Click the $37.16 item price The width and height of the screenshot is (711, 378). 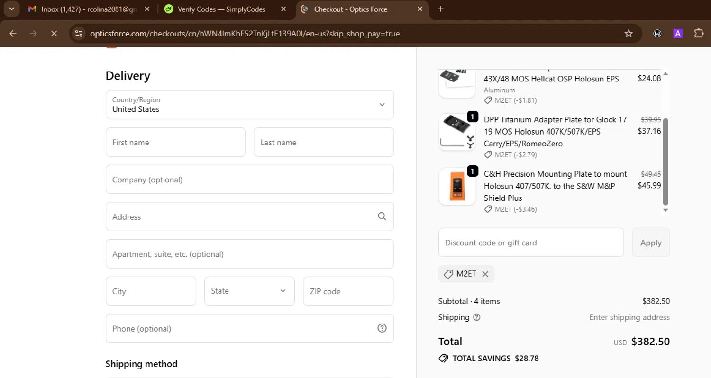click(649, 131)
